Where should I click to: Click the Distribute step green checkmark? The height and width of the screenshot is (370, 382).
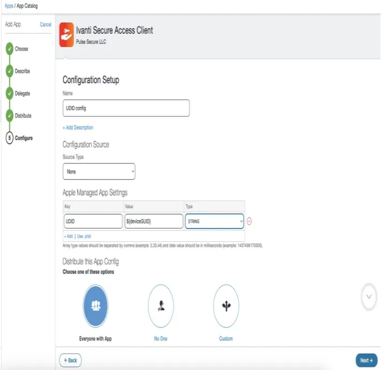point(10,116)
